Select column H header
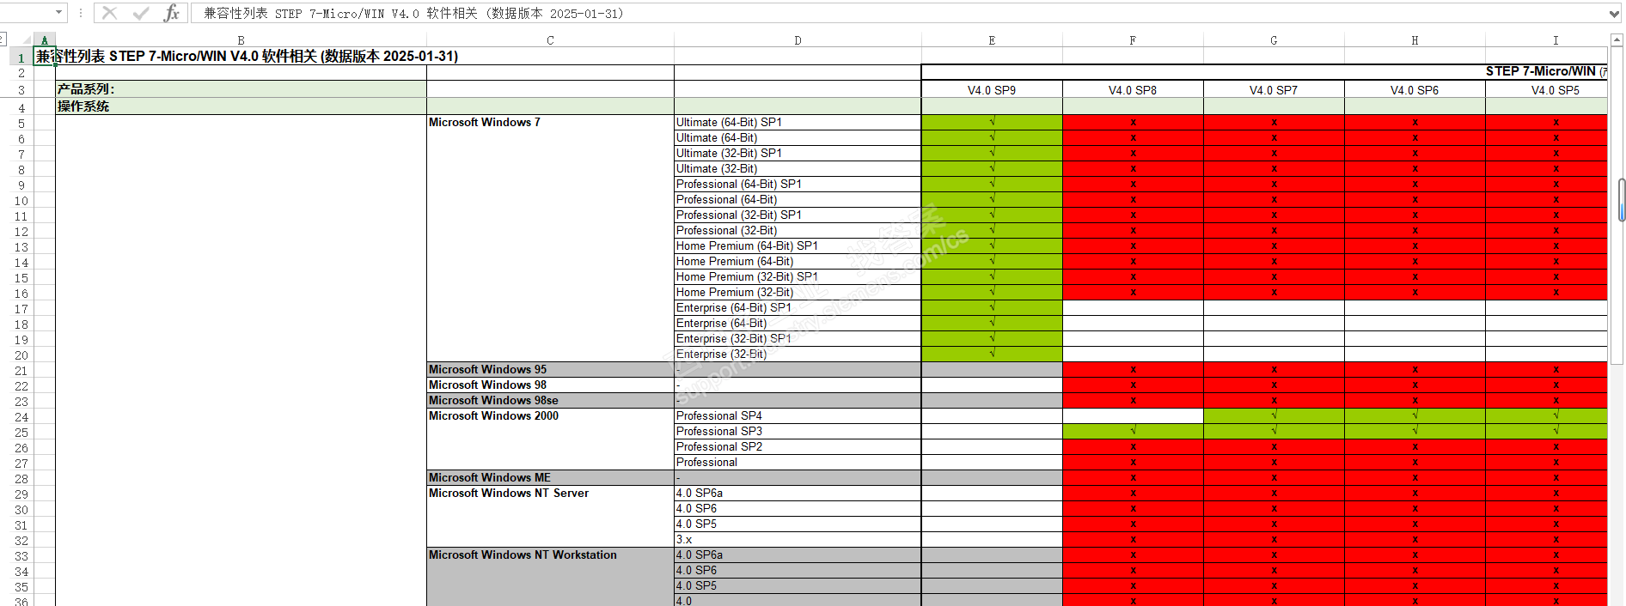The height and width of the screenshot is (606, 1626). click(1415, 40)
